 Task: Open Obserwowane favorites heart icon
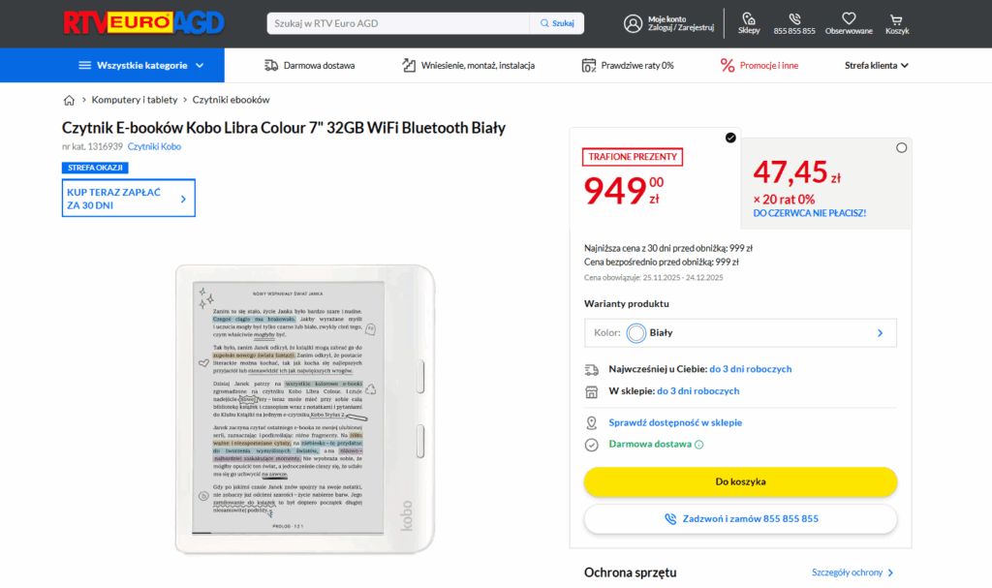coord(849,18)
